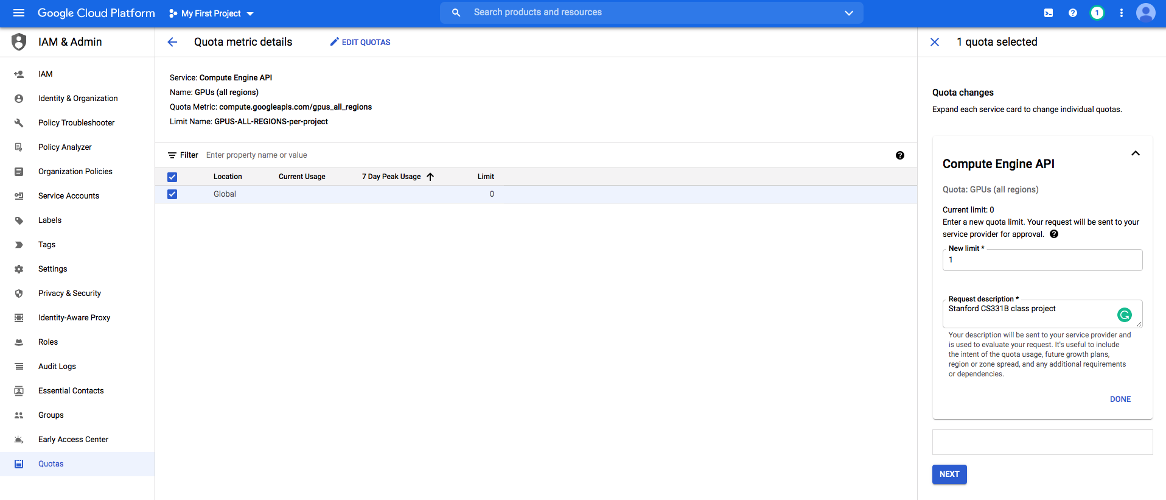Image resolution: width=1166 pixels, height=500 pixels.
Task: Open the My First Project selector
Action: (x=211, y=13)
